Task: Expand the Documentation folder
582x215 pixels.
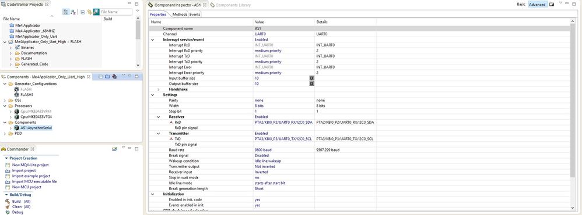Action: pyautogui.click(x=10, y=53)
